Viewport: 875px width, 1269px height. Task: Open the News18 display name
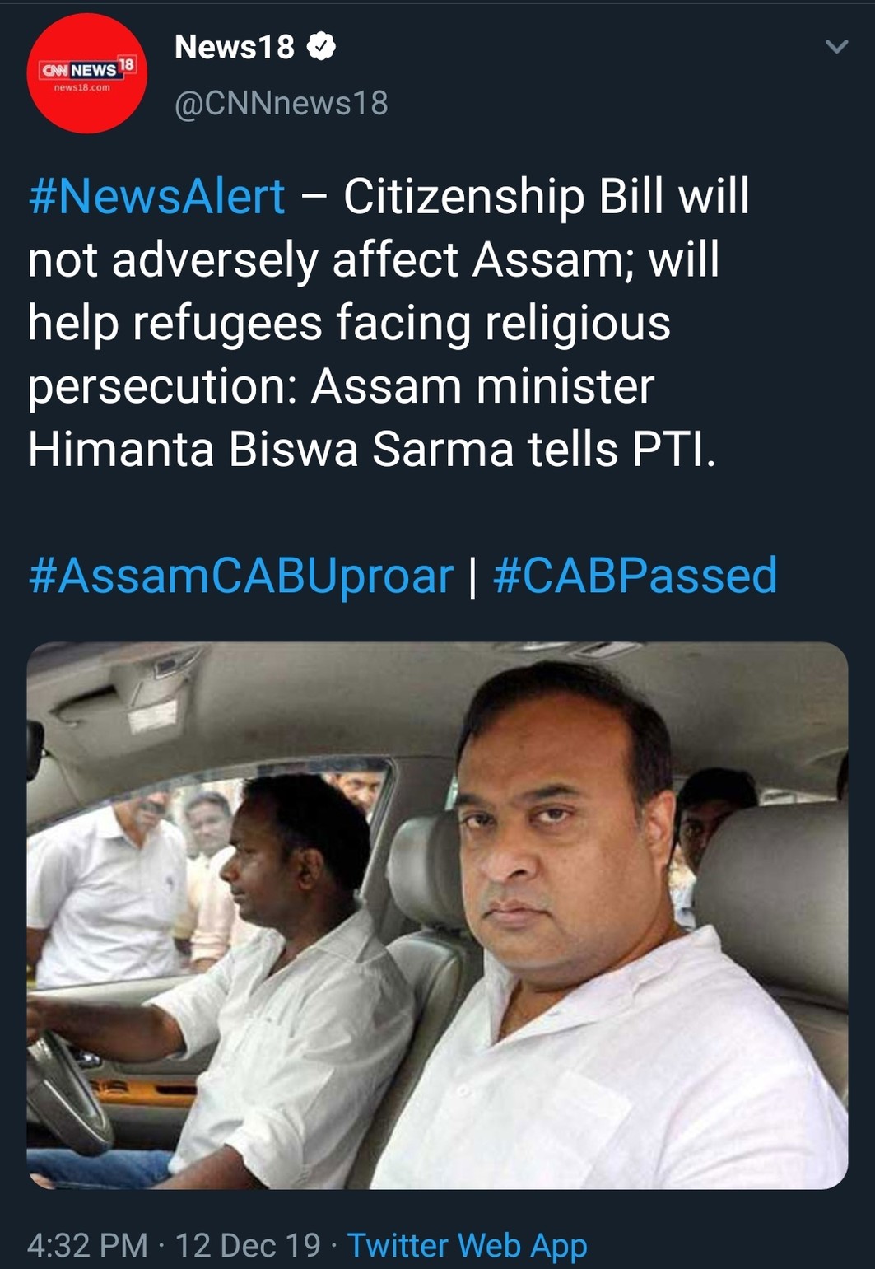tap(235, 47)
